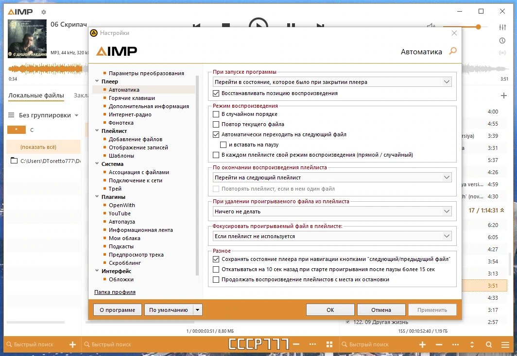Remove files with right bottom minus icon
Screen dimensions: 517x356
click(439, 344)
